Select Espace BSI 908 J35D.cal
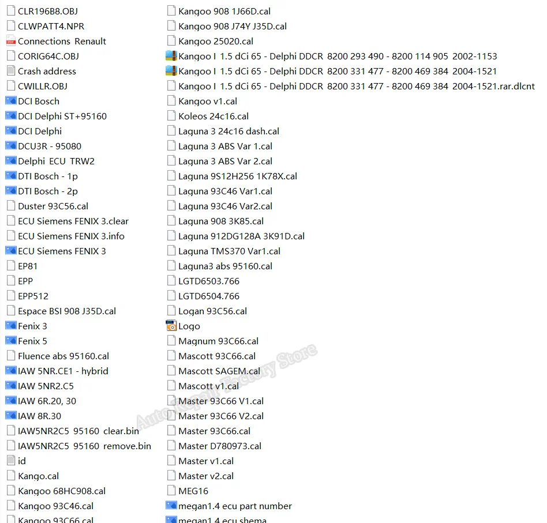 pos(61,311)
